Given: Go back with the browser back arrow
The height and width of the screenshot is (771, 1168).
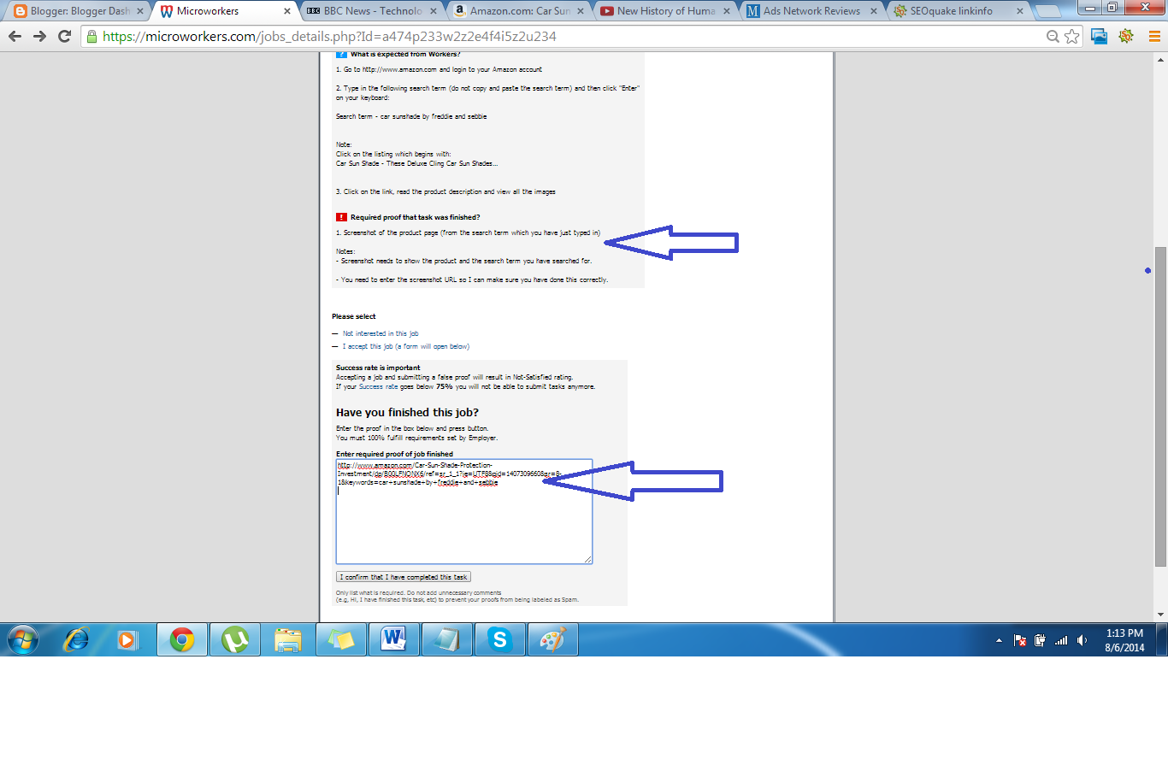Looking at the screenshot, I should click(x=15, y=36).
